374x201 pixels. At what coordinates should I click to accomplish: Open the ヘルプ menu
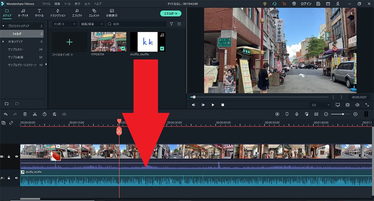click(97, 4)
